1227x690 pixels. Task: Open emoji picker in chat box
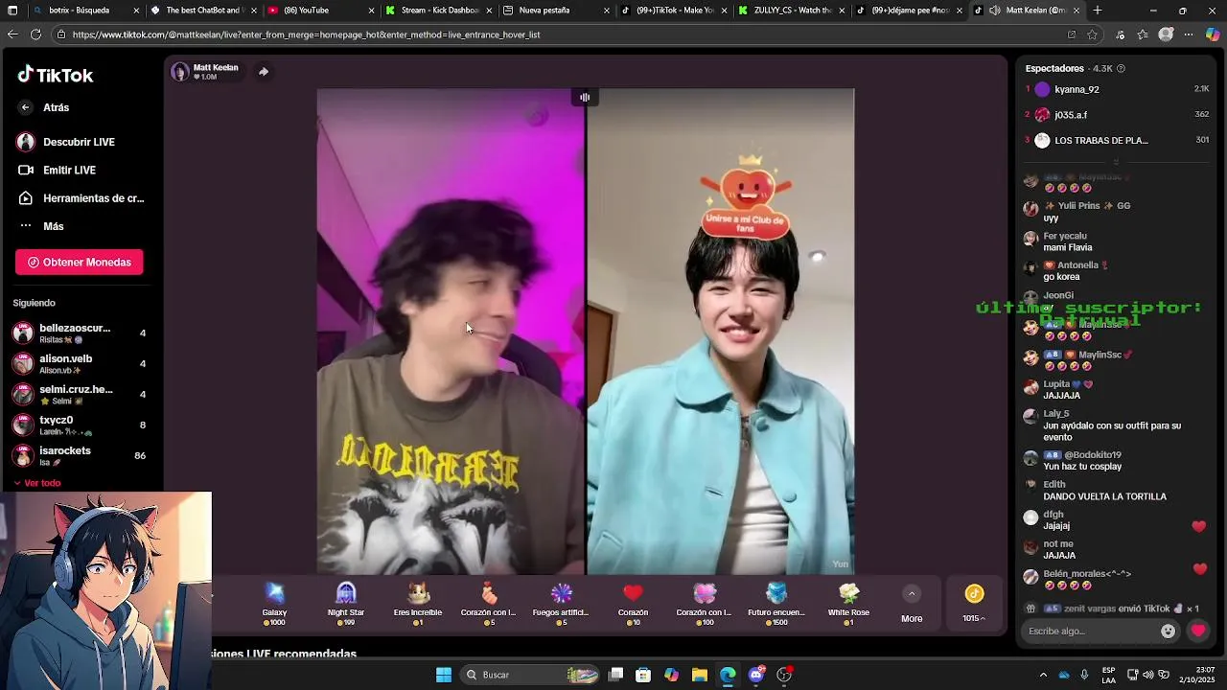tap(1168, 631)
